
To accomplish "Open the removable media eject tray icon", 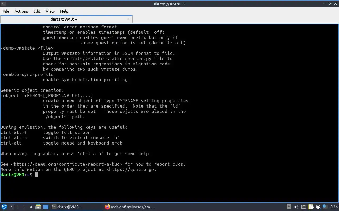I will click(x=289, y=207).
